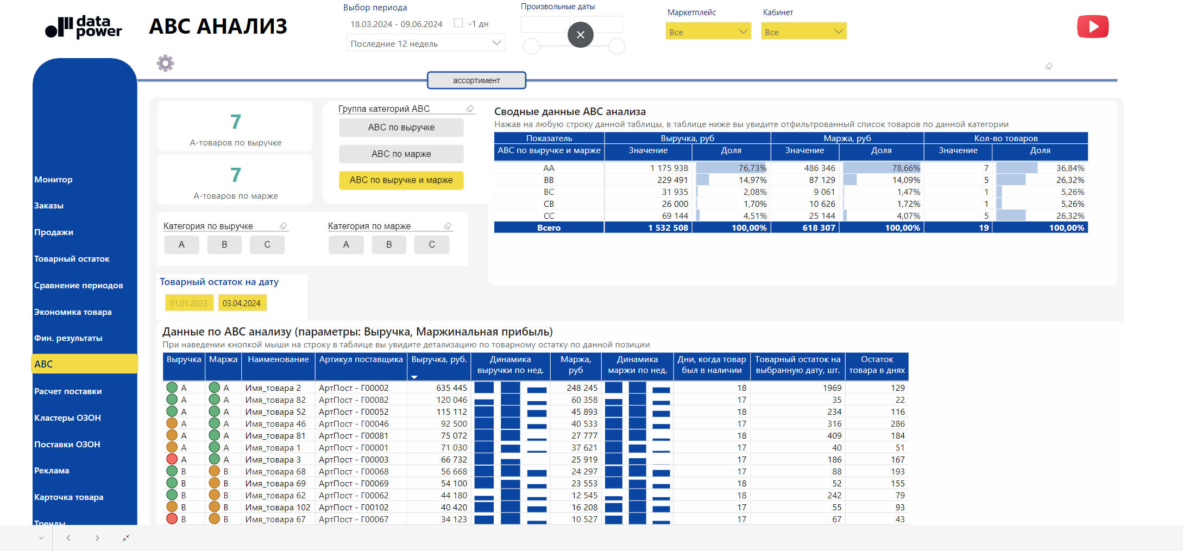Screen dimensions: 1183x551
Task: Open the Последние 12 недель period dropdown
Action: pyautogui.click(x=426, y=43)
